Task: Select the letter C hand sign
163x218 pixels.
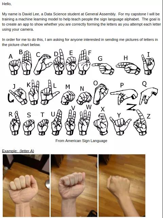Action: click(43, 64)
